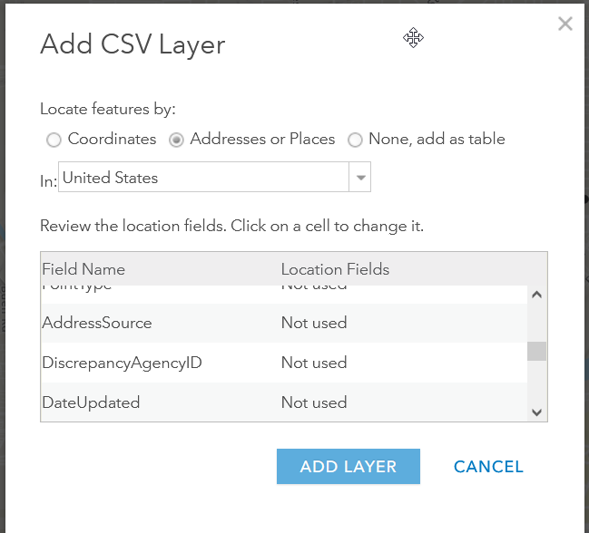The width and height of the screenshot is (589, 533).
Task: Select None, add as table option
Action: 355,140
